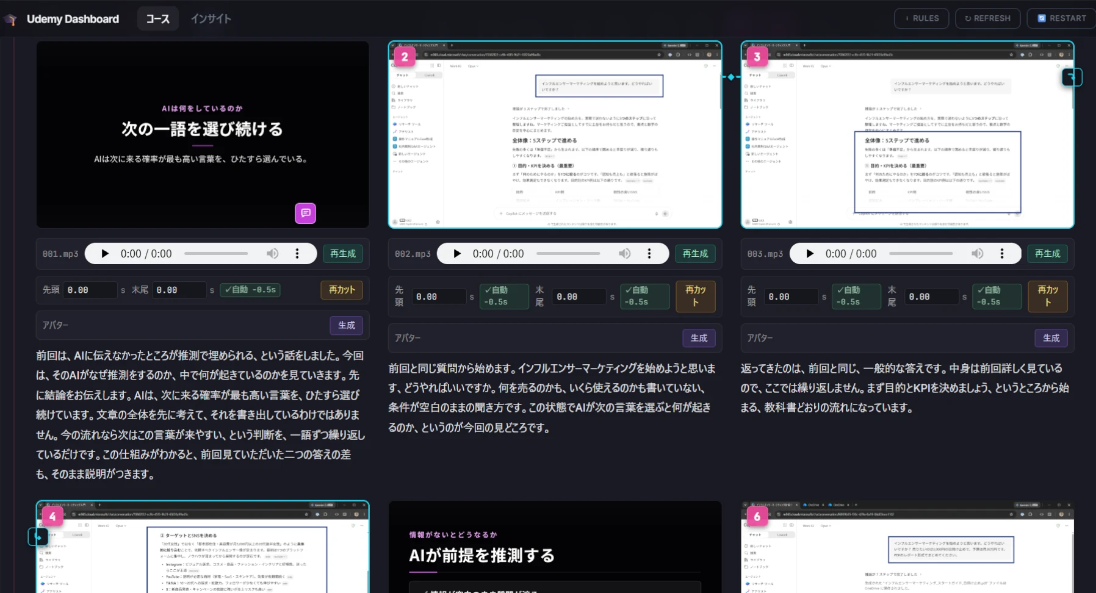Click the arrow handle on slide 3 thumbnail
The width and height of the screenshot is (1096, 593).
(x=1072, y=77)
